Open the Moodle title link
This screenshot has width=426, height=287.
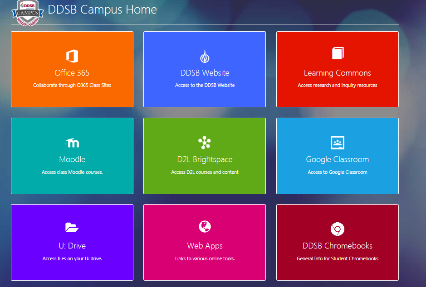pos(72,159)
